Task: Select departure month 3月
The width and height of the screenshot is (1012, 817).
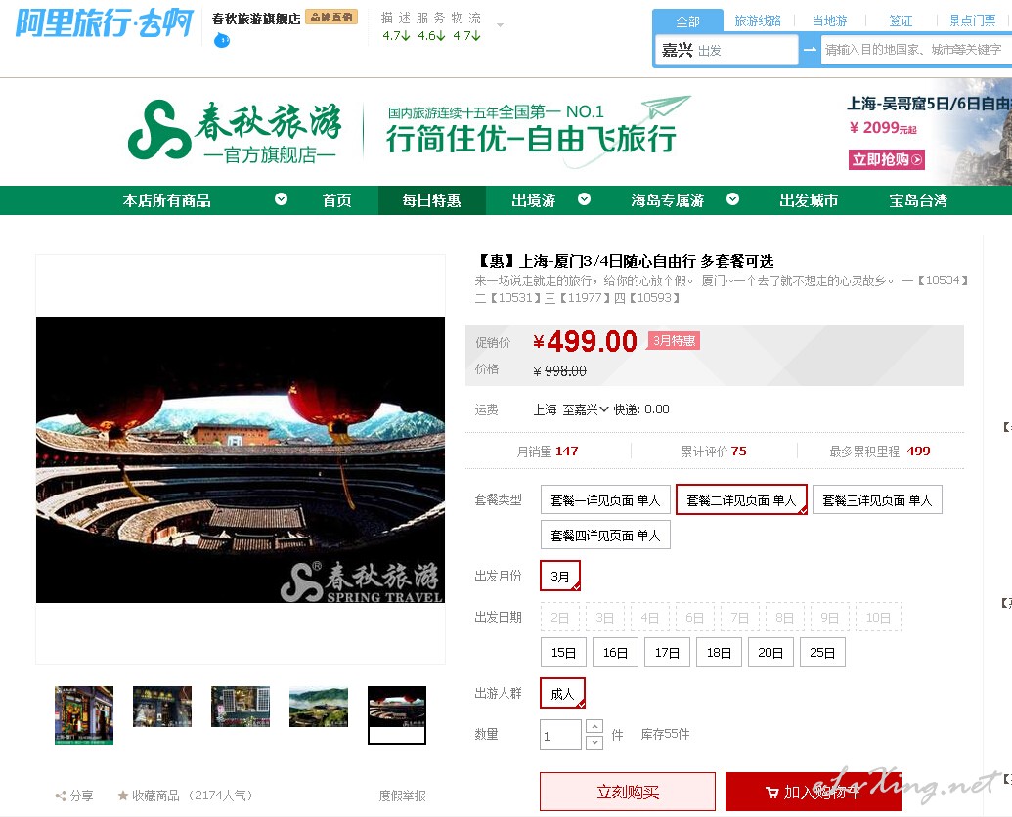Action: point(560,576)
